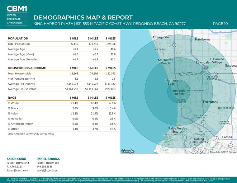Click the Total Population 1 mile value
The image size is (237, 183).
pos(74,44)
